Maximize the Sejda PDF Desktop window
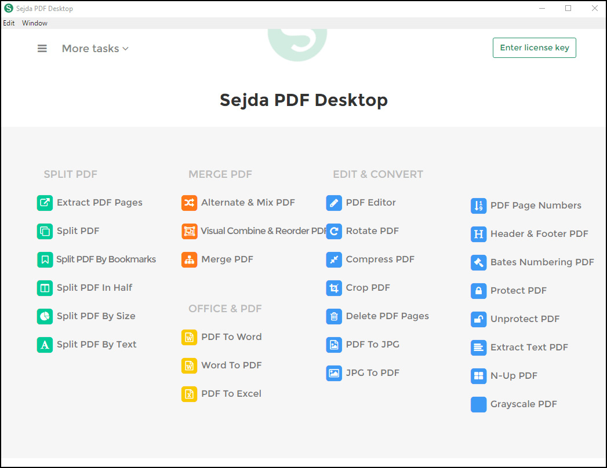Viewport: 607px width, 468px height. pos(568,8)
